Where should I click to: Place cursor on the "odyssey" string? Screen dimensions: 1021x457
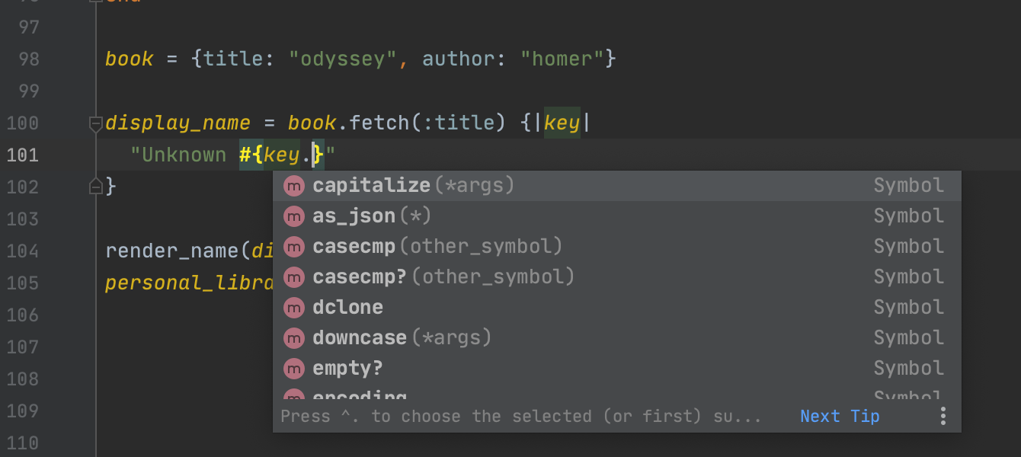[343, 59]
